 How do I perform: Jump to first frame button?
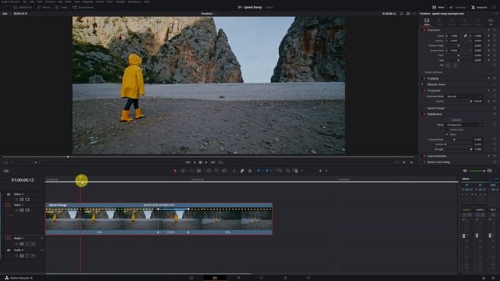point(187,162)
